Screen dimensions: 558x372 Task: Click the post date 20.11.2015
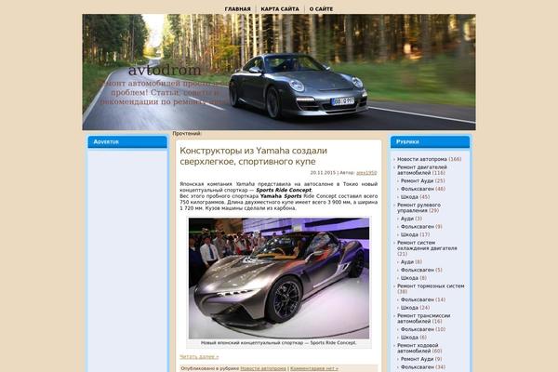point(323,173)
